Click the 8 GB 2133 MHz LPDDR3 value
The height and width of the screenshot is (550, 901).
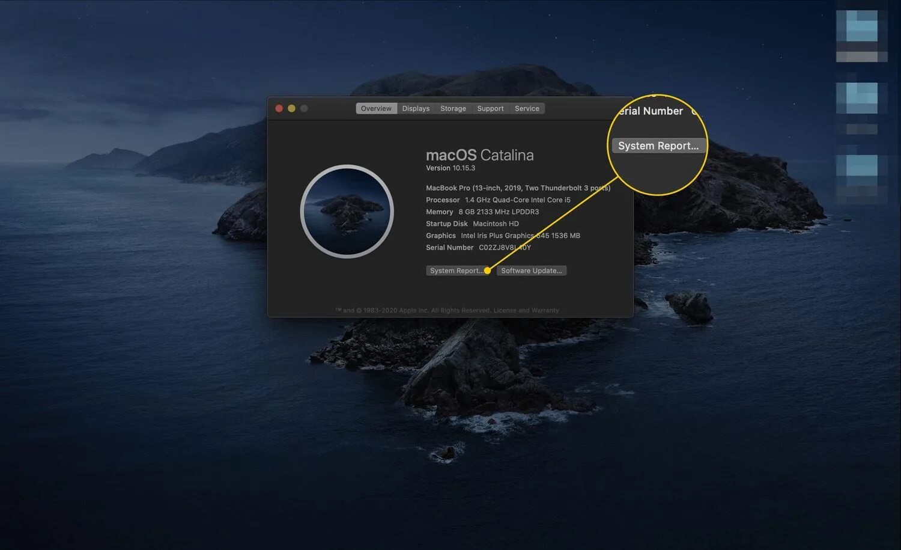coord(499,212)
